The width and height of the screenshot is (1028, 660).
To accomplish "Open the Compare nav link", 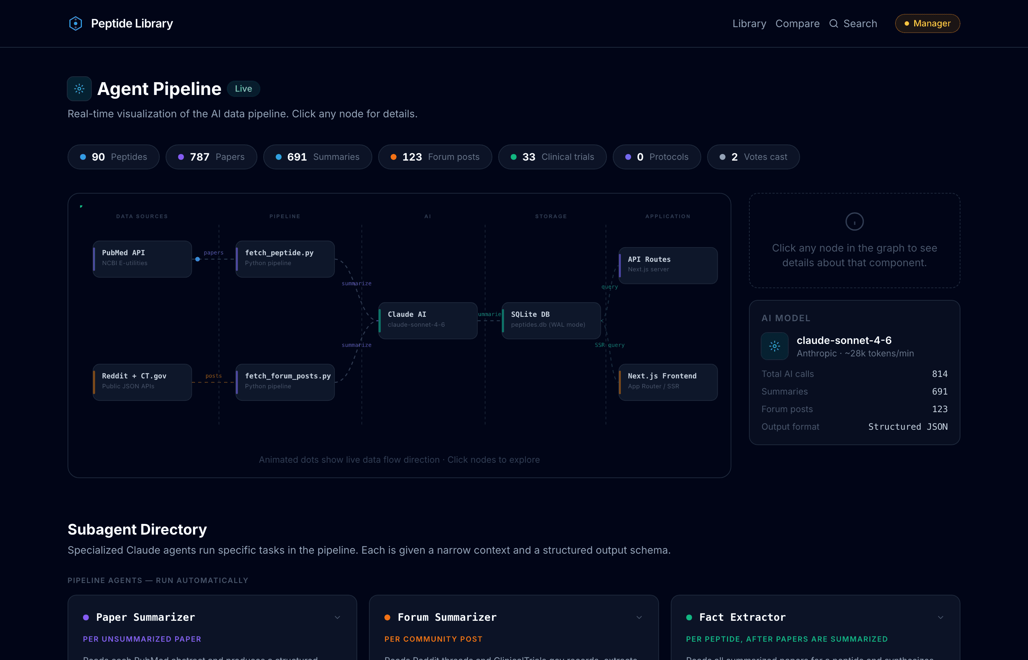I will (797, 23).
